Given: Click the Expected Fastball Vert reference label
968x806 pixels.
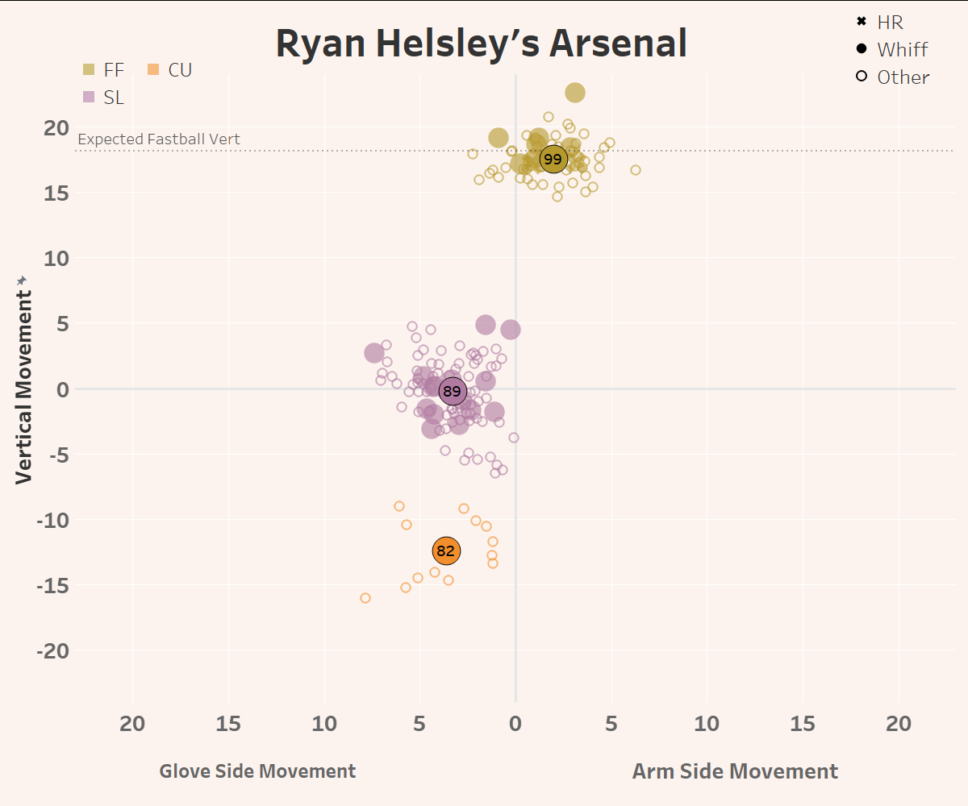Looking at the screenshot, I should (159, 139).
